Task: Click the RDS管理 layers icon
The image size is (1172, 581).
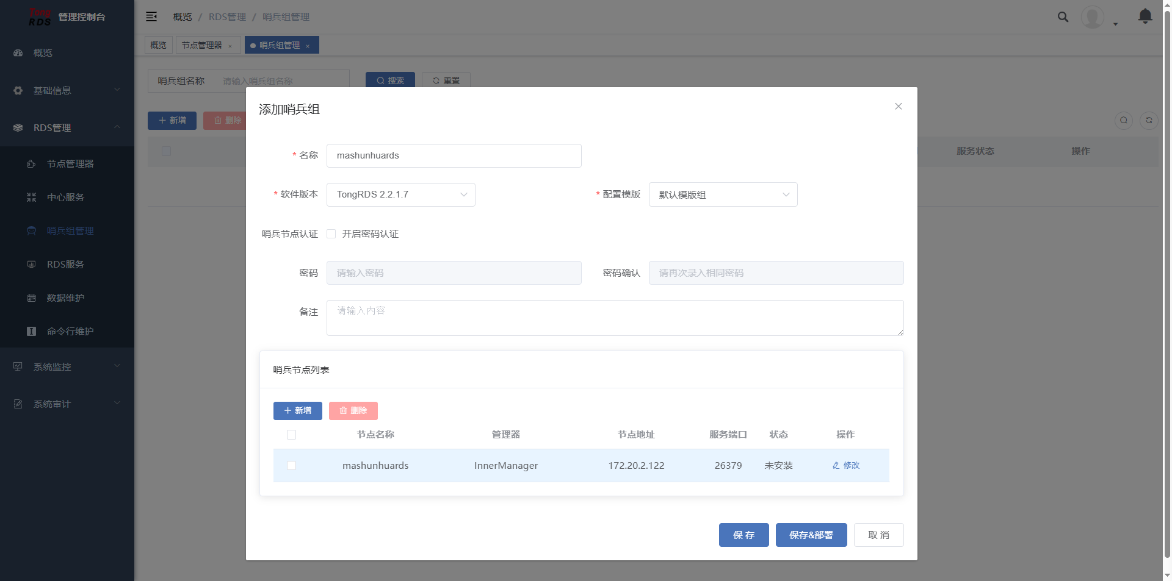Action: pos(18,128)
